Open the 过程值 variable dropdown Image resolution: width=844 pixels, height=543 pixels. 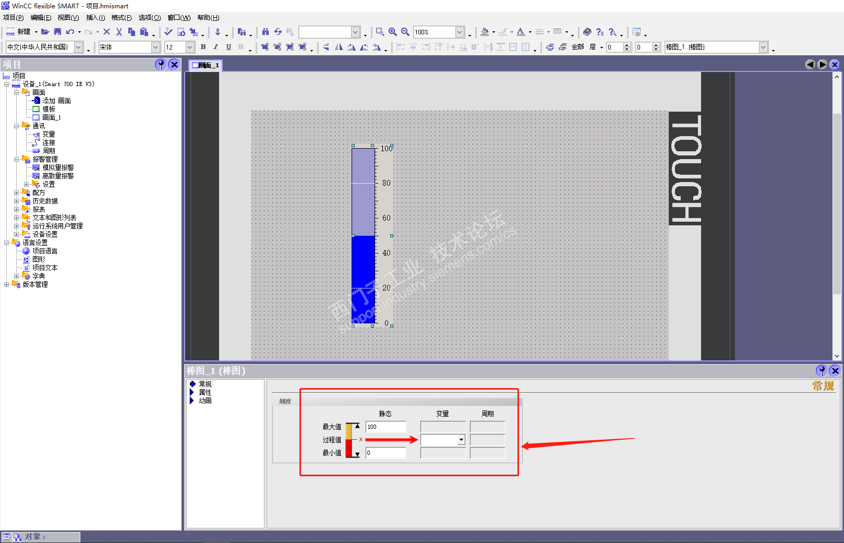pos(461,440)
